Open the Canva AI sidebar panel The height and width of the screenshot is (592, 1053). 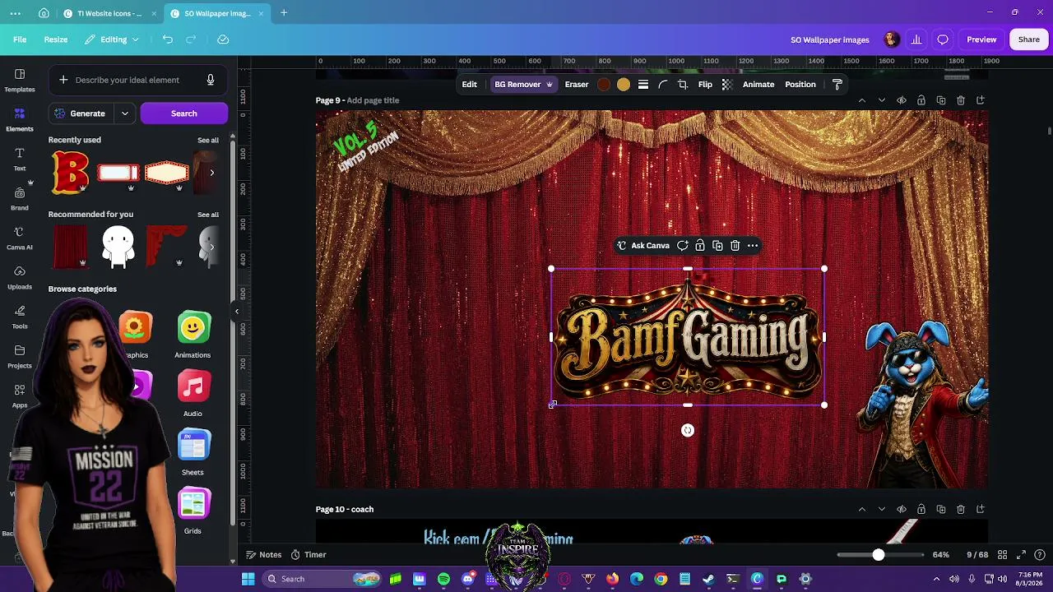(x=20, y=238)
